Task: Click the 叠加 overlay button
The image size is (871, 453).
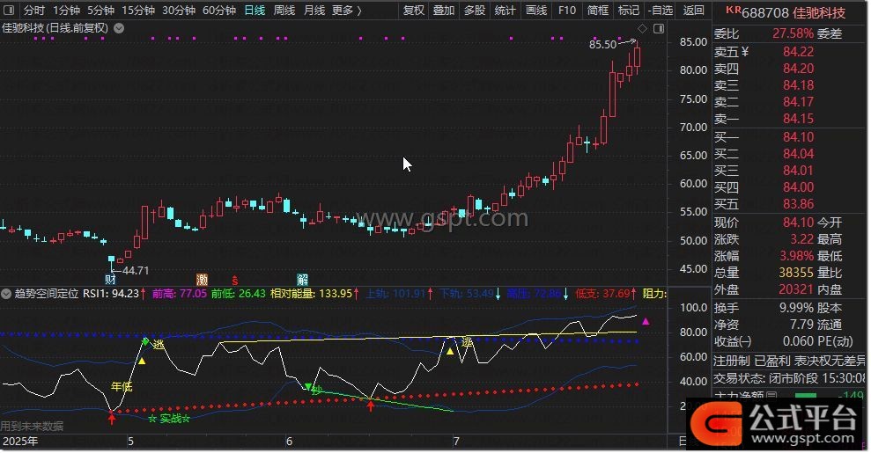Action: pyautogui.click(x=444, y=11)
